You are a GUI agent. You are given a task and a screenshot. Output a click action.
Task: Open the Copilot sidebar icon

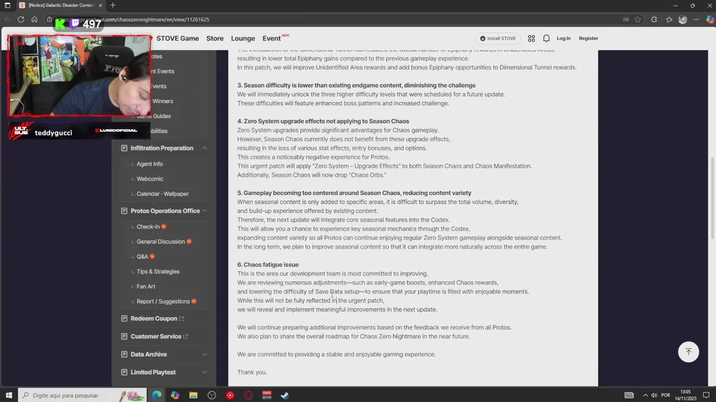tap(710, 19)
